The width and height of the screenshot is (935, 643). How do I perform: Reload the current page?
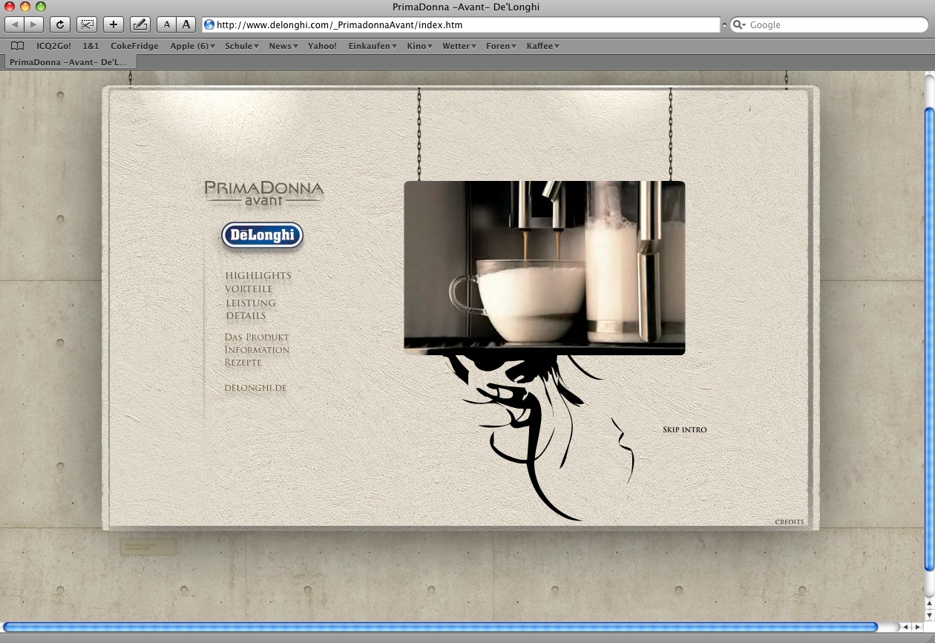pyautogui.click(x=60, y=24)
